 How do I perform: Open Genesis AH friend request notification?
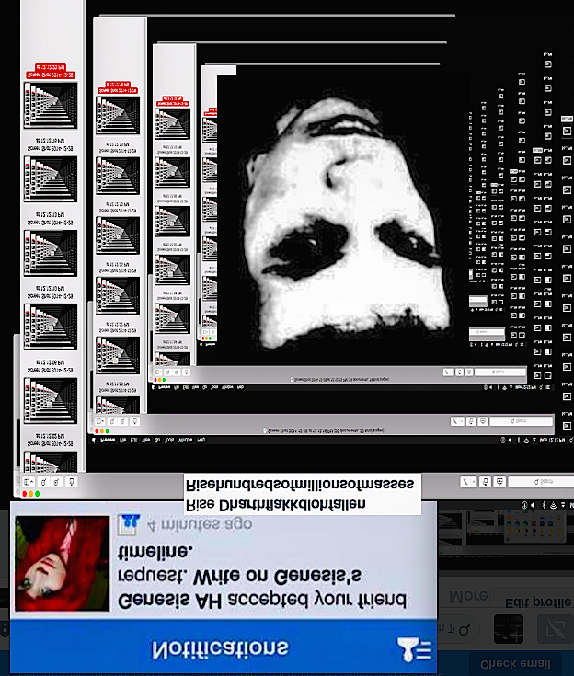pos(224,560)
